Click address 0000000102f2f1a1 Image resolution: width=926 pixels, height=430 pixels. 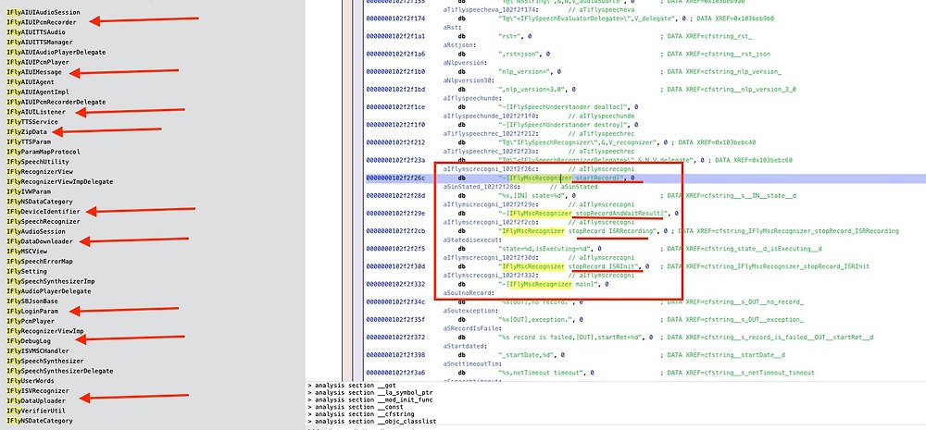(395, 36)
